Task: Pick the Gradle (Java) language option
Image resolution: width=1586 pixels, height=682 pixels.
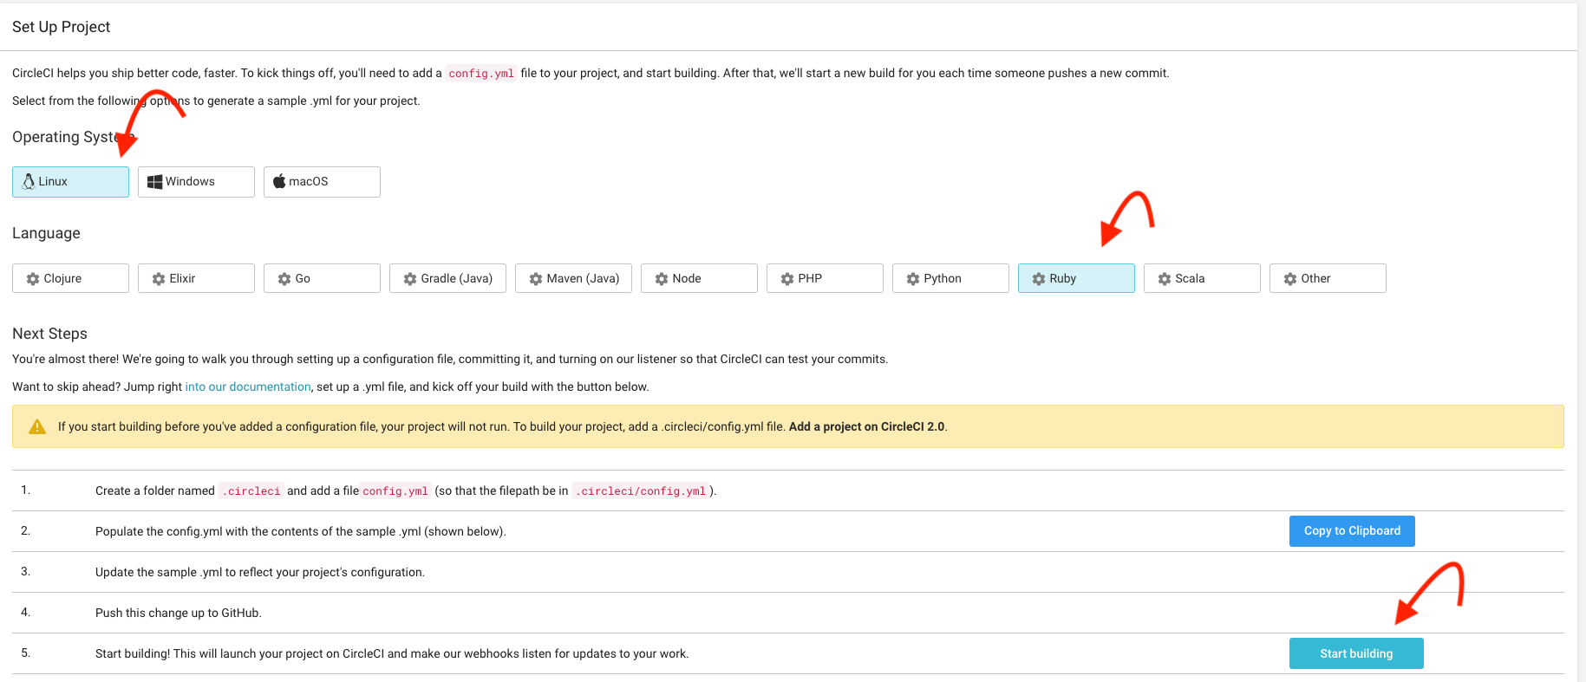Action: tap(447, 278)
